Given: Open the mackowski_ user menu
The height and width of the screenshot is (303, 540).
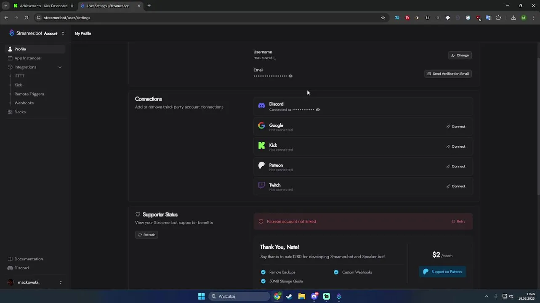Looking at the screenshot, I should click(x=35, y=282).
